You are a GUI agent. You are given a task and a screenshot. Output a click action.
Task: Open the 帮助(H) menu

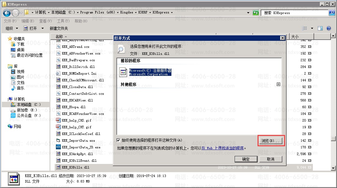[x=81, y=21]
